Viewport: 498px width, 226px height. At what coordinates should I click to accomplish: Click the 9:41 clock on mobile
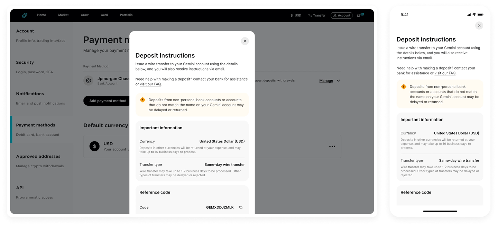[x=405, y=15]
